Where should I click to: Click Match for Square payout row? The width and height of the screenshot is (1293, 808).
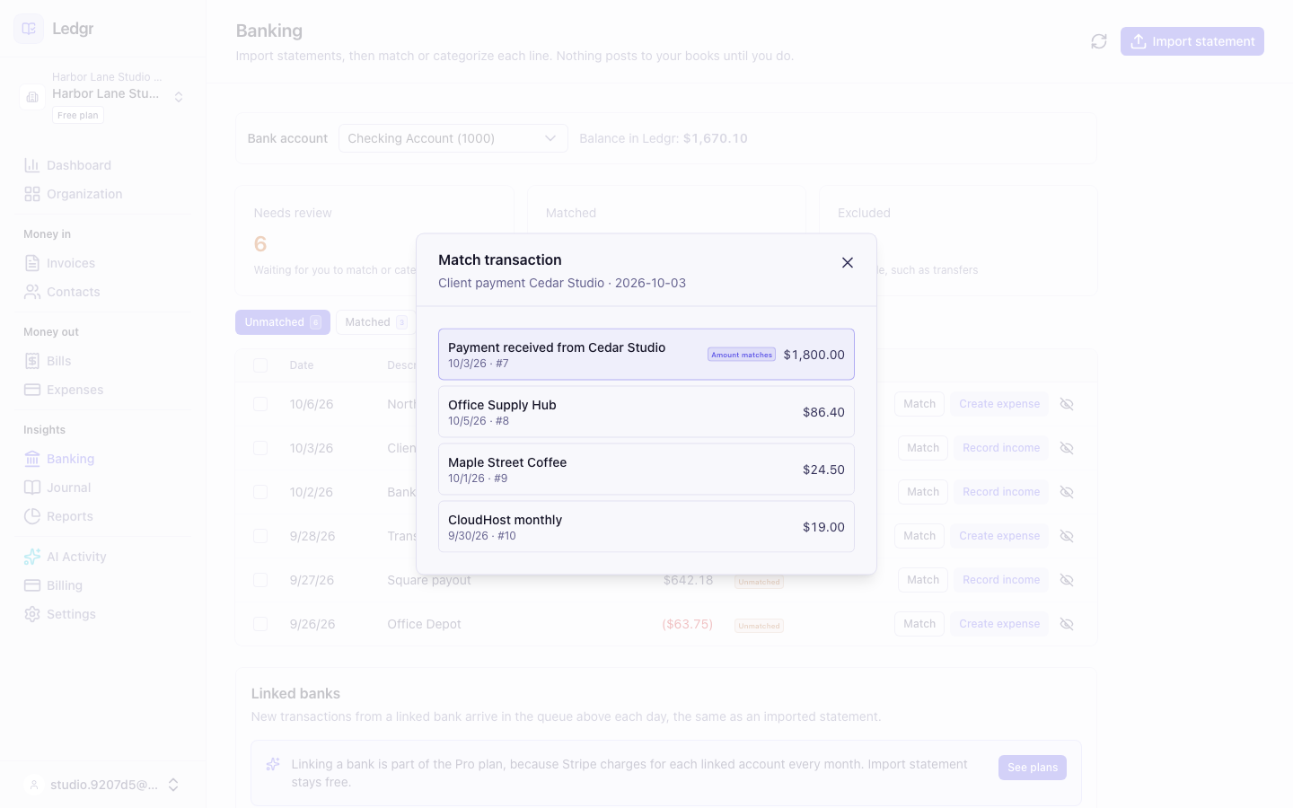click(923, 580)
